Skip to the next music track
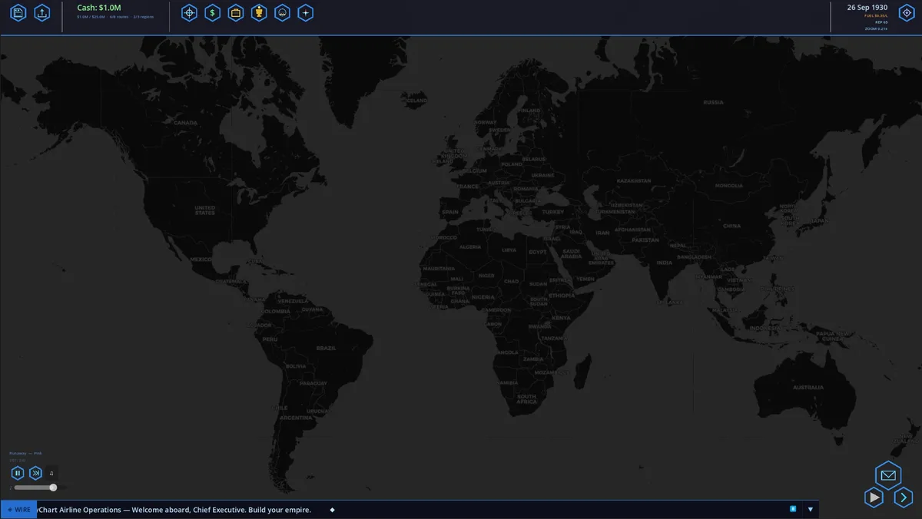 (35, 473)
